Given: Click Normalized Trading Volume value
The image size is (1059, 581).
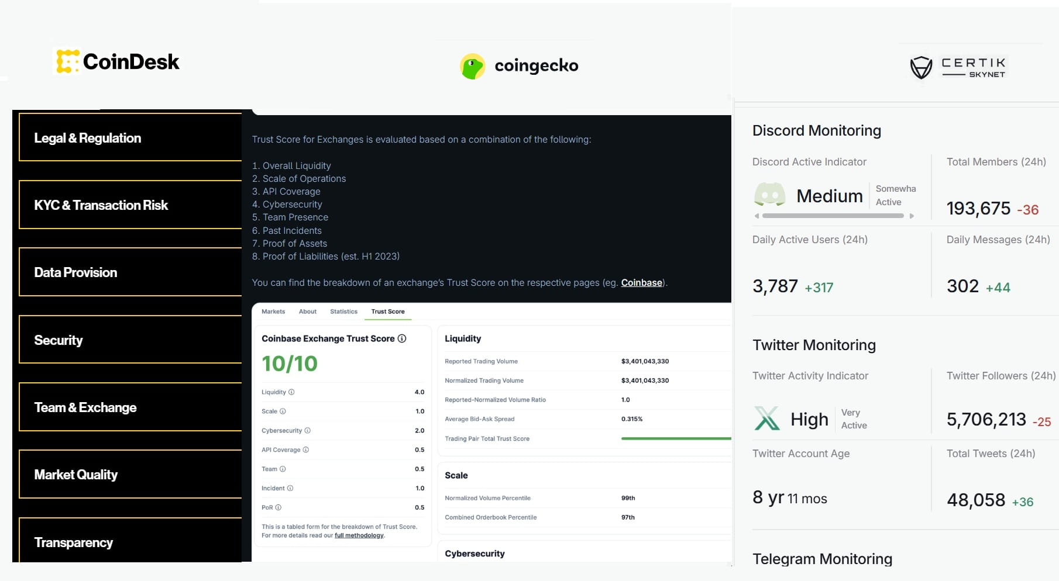Looking at the screenshot, I should pos(645,381).
